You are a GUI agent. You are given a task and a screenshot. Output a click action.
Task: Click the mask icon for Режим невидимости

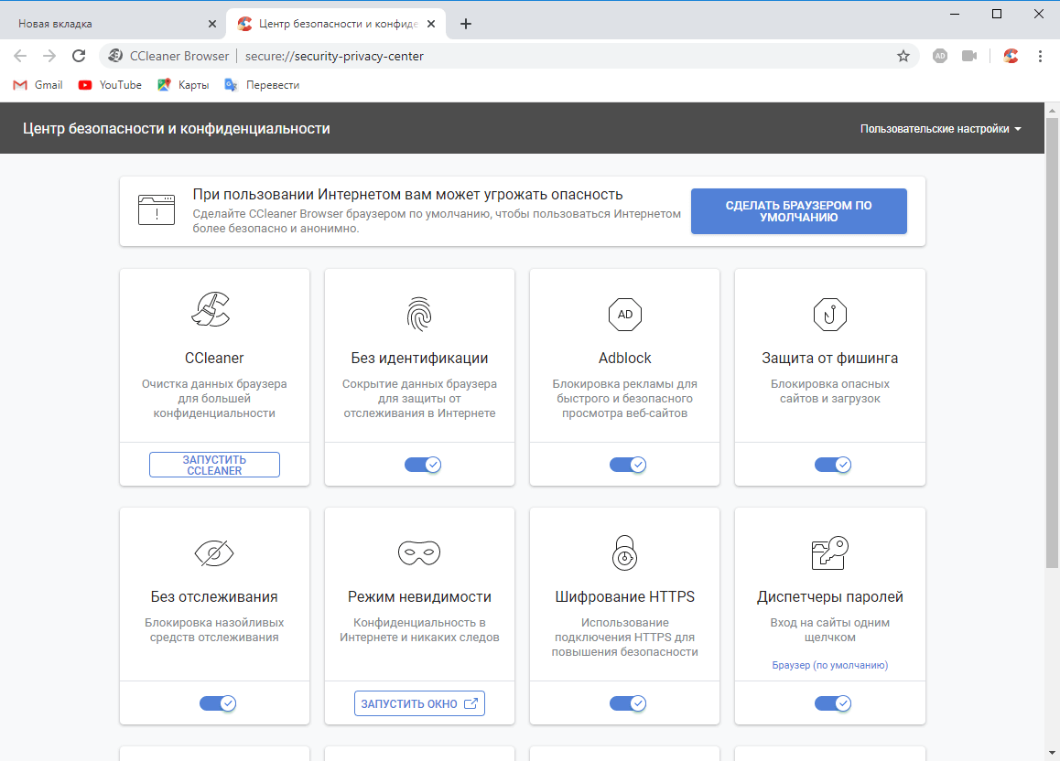(418, 552)
